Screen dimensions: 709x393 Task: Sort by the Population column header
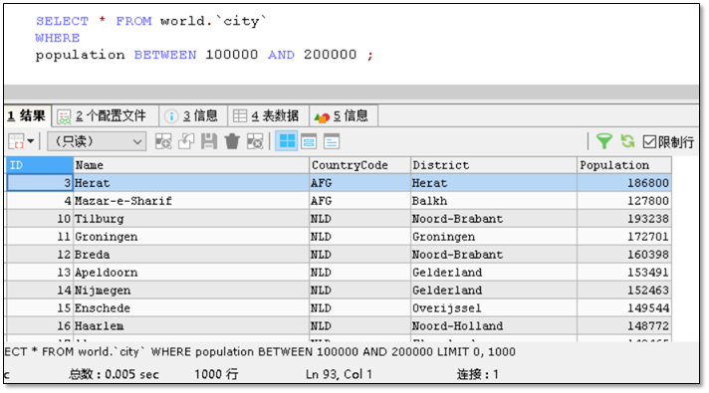[x=624, y=165]
